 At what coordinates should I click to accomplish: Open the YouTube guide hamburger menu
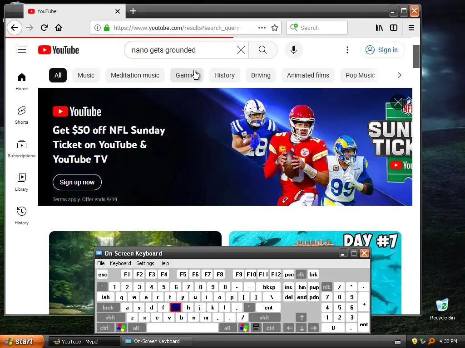point(22,50)
